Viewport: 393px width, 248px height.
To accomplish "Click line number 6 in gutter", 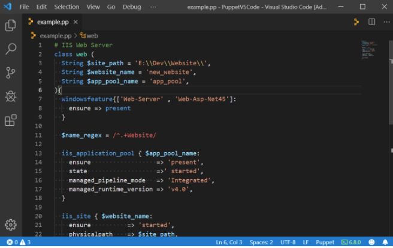I will pyautogui.click(x=40, y=90).
